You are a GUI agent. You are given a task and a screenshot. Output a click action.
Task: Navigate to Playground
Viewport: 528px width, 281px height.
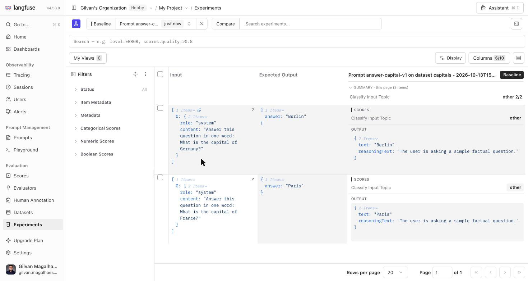coord(33,150)
